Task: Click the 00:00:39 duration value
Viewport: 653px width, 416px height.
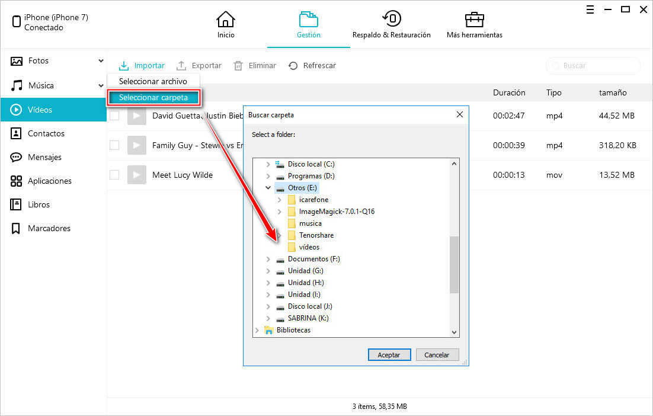Action: click(x=508, y=145)
